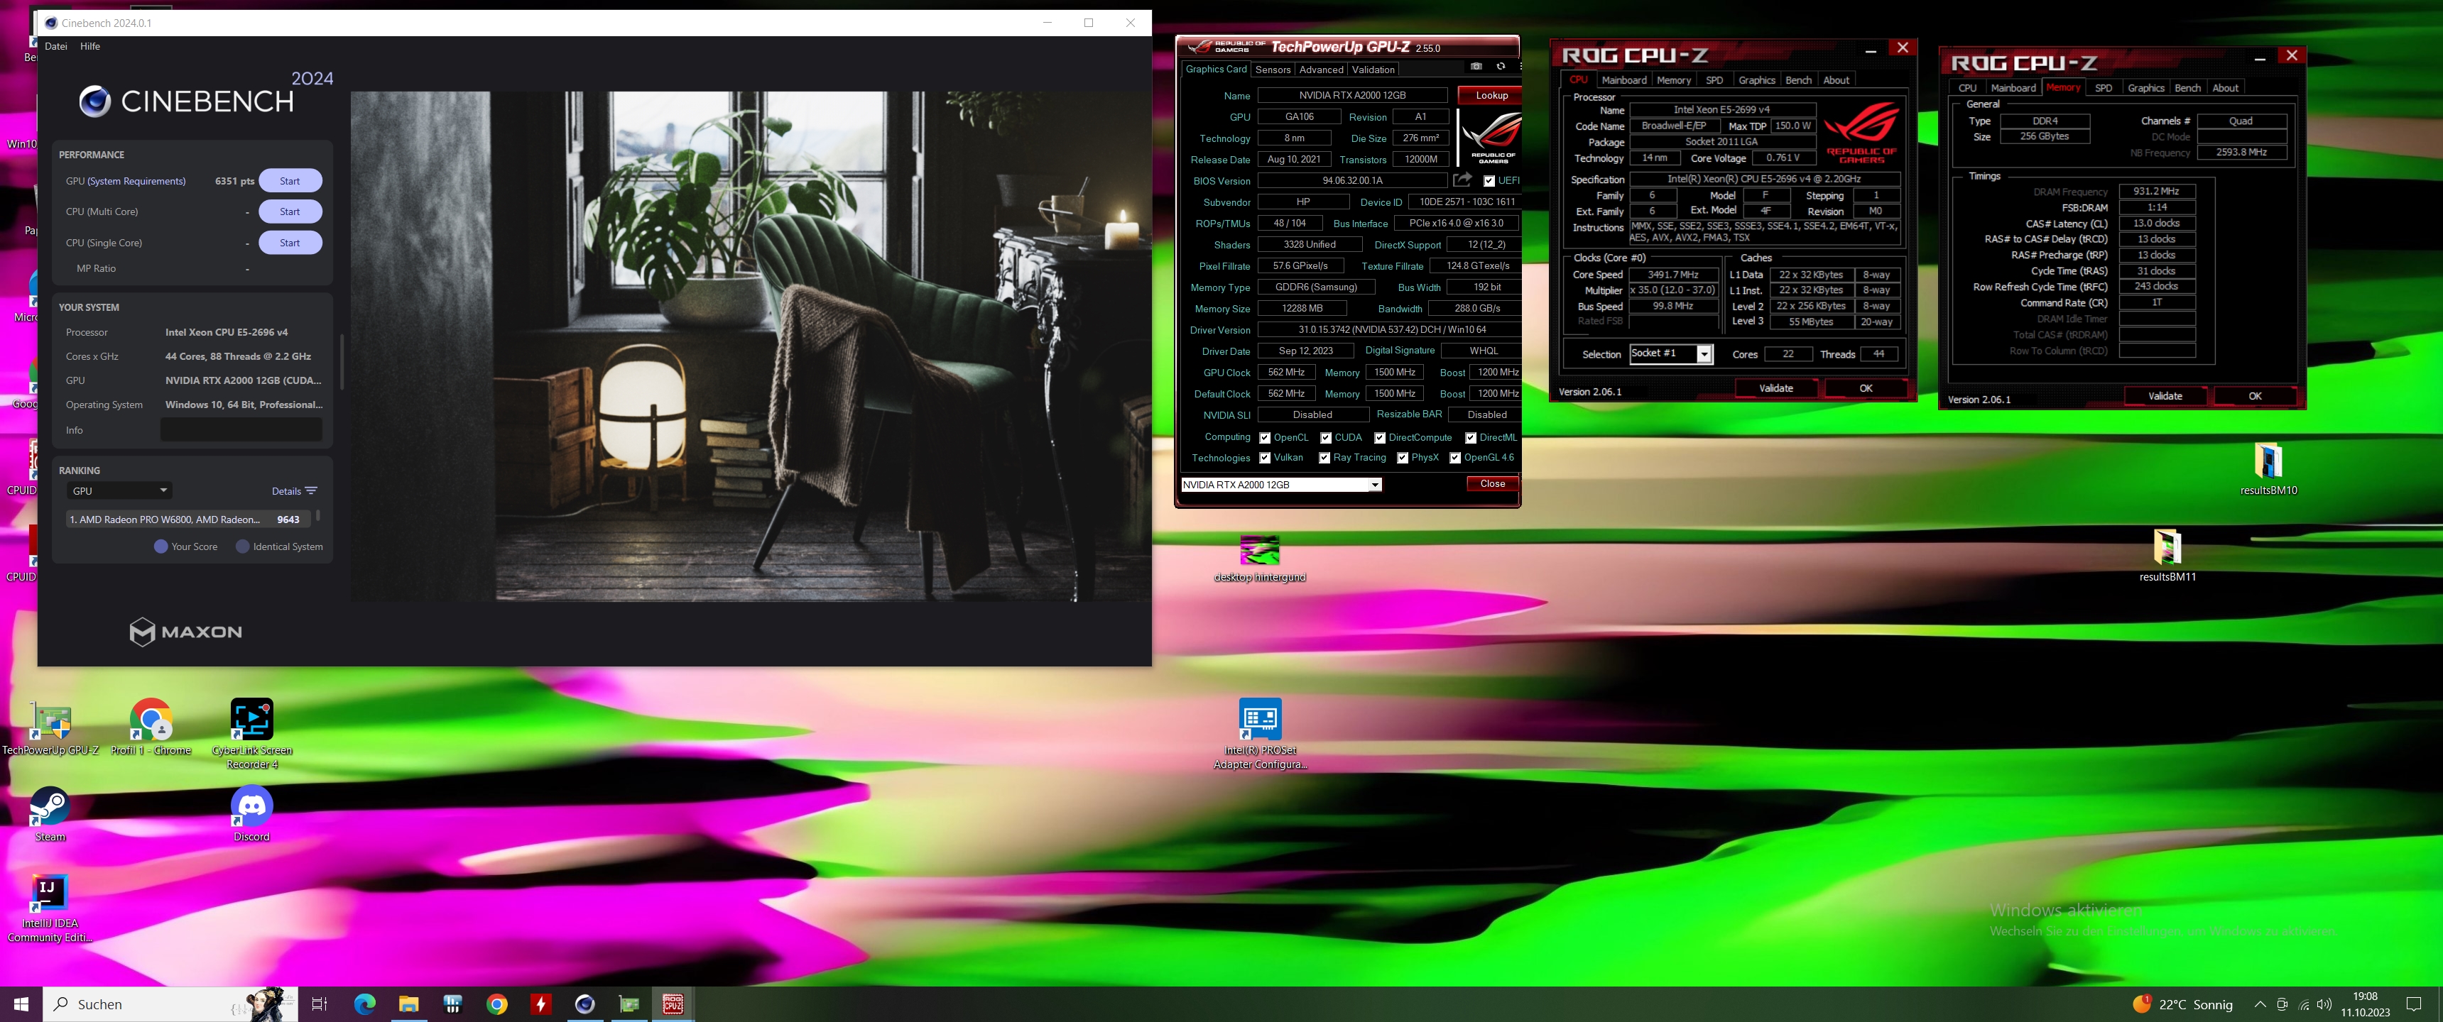Open the resultsBM10 desktop folder icon
This screenshot has width=2443, height=1022.
(2268, 468)
